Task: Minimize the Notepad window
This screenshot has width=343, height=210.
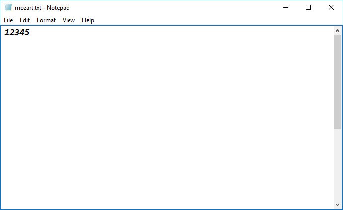Action: click(x=285, y=7)
